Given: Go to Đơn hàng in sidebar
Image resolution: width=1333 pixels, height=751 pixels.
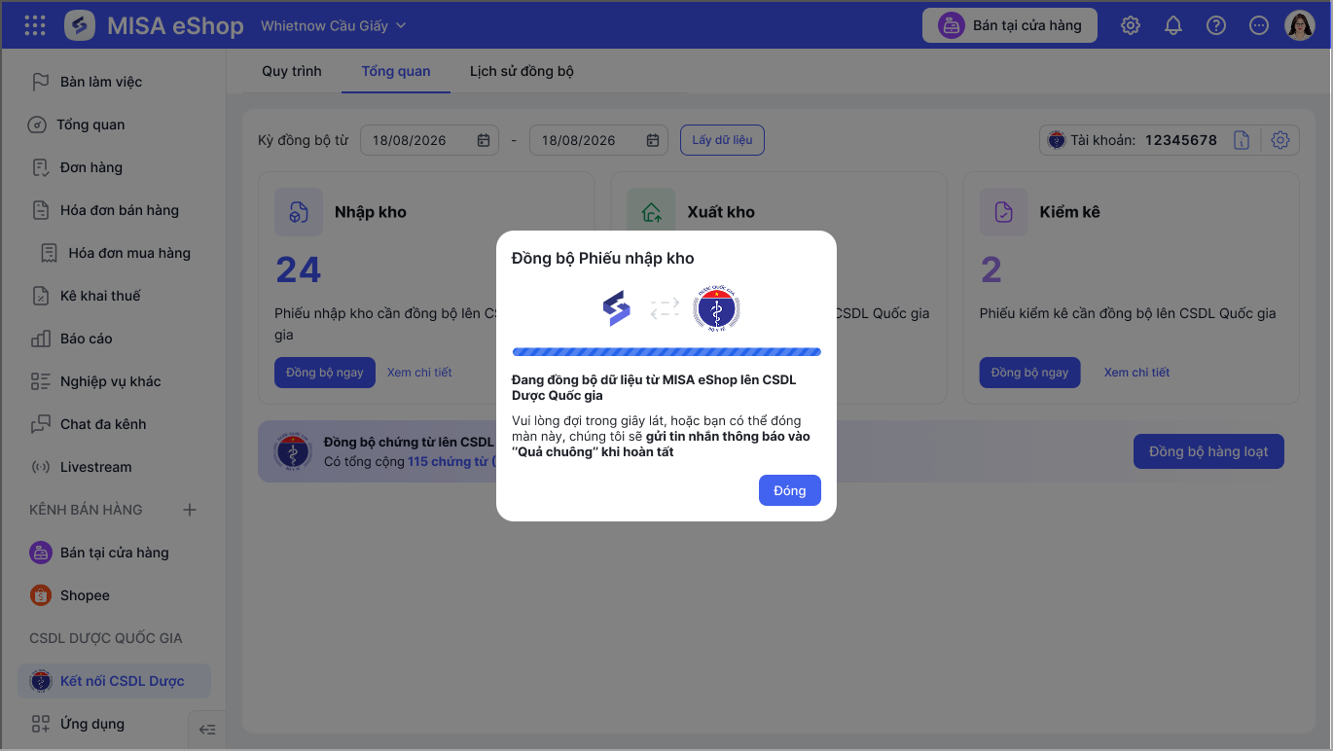Looking at the screenshot, I should (x=114, y=167).
